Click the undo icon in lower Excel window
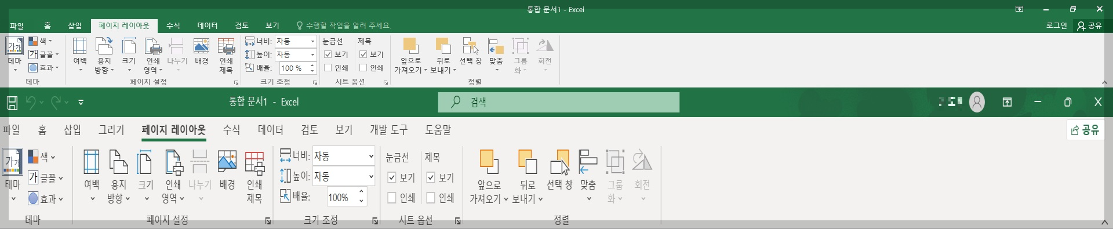The image size is (1113, 229). 31,103
